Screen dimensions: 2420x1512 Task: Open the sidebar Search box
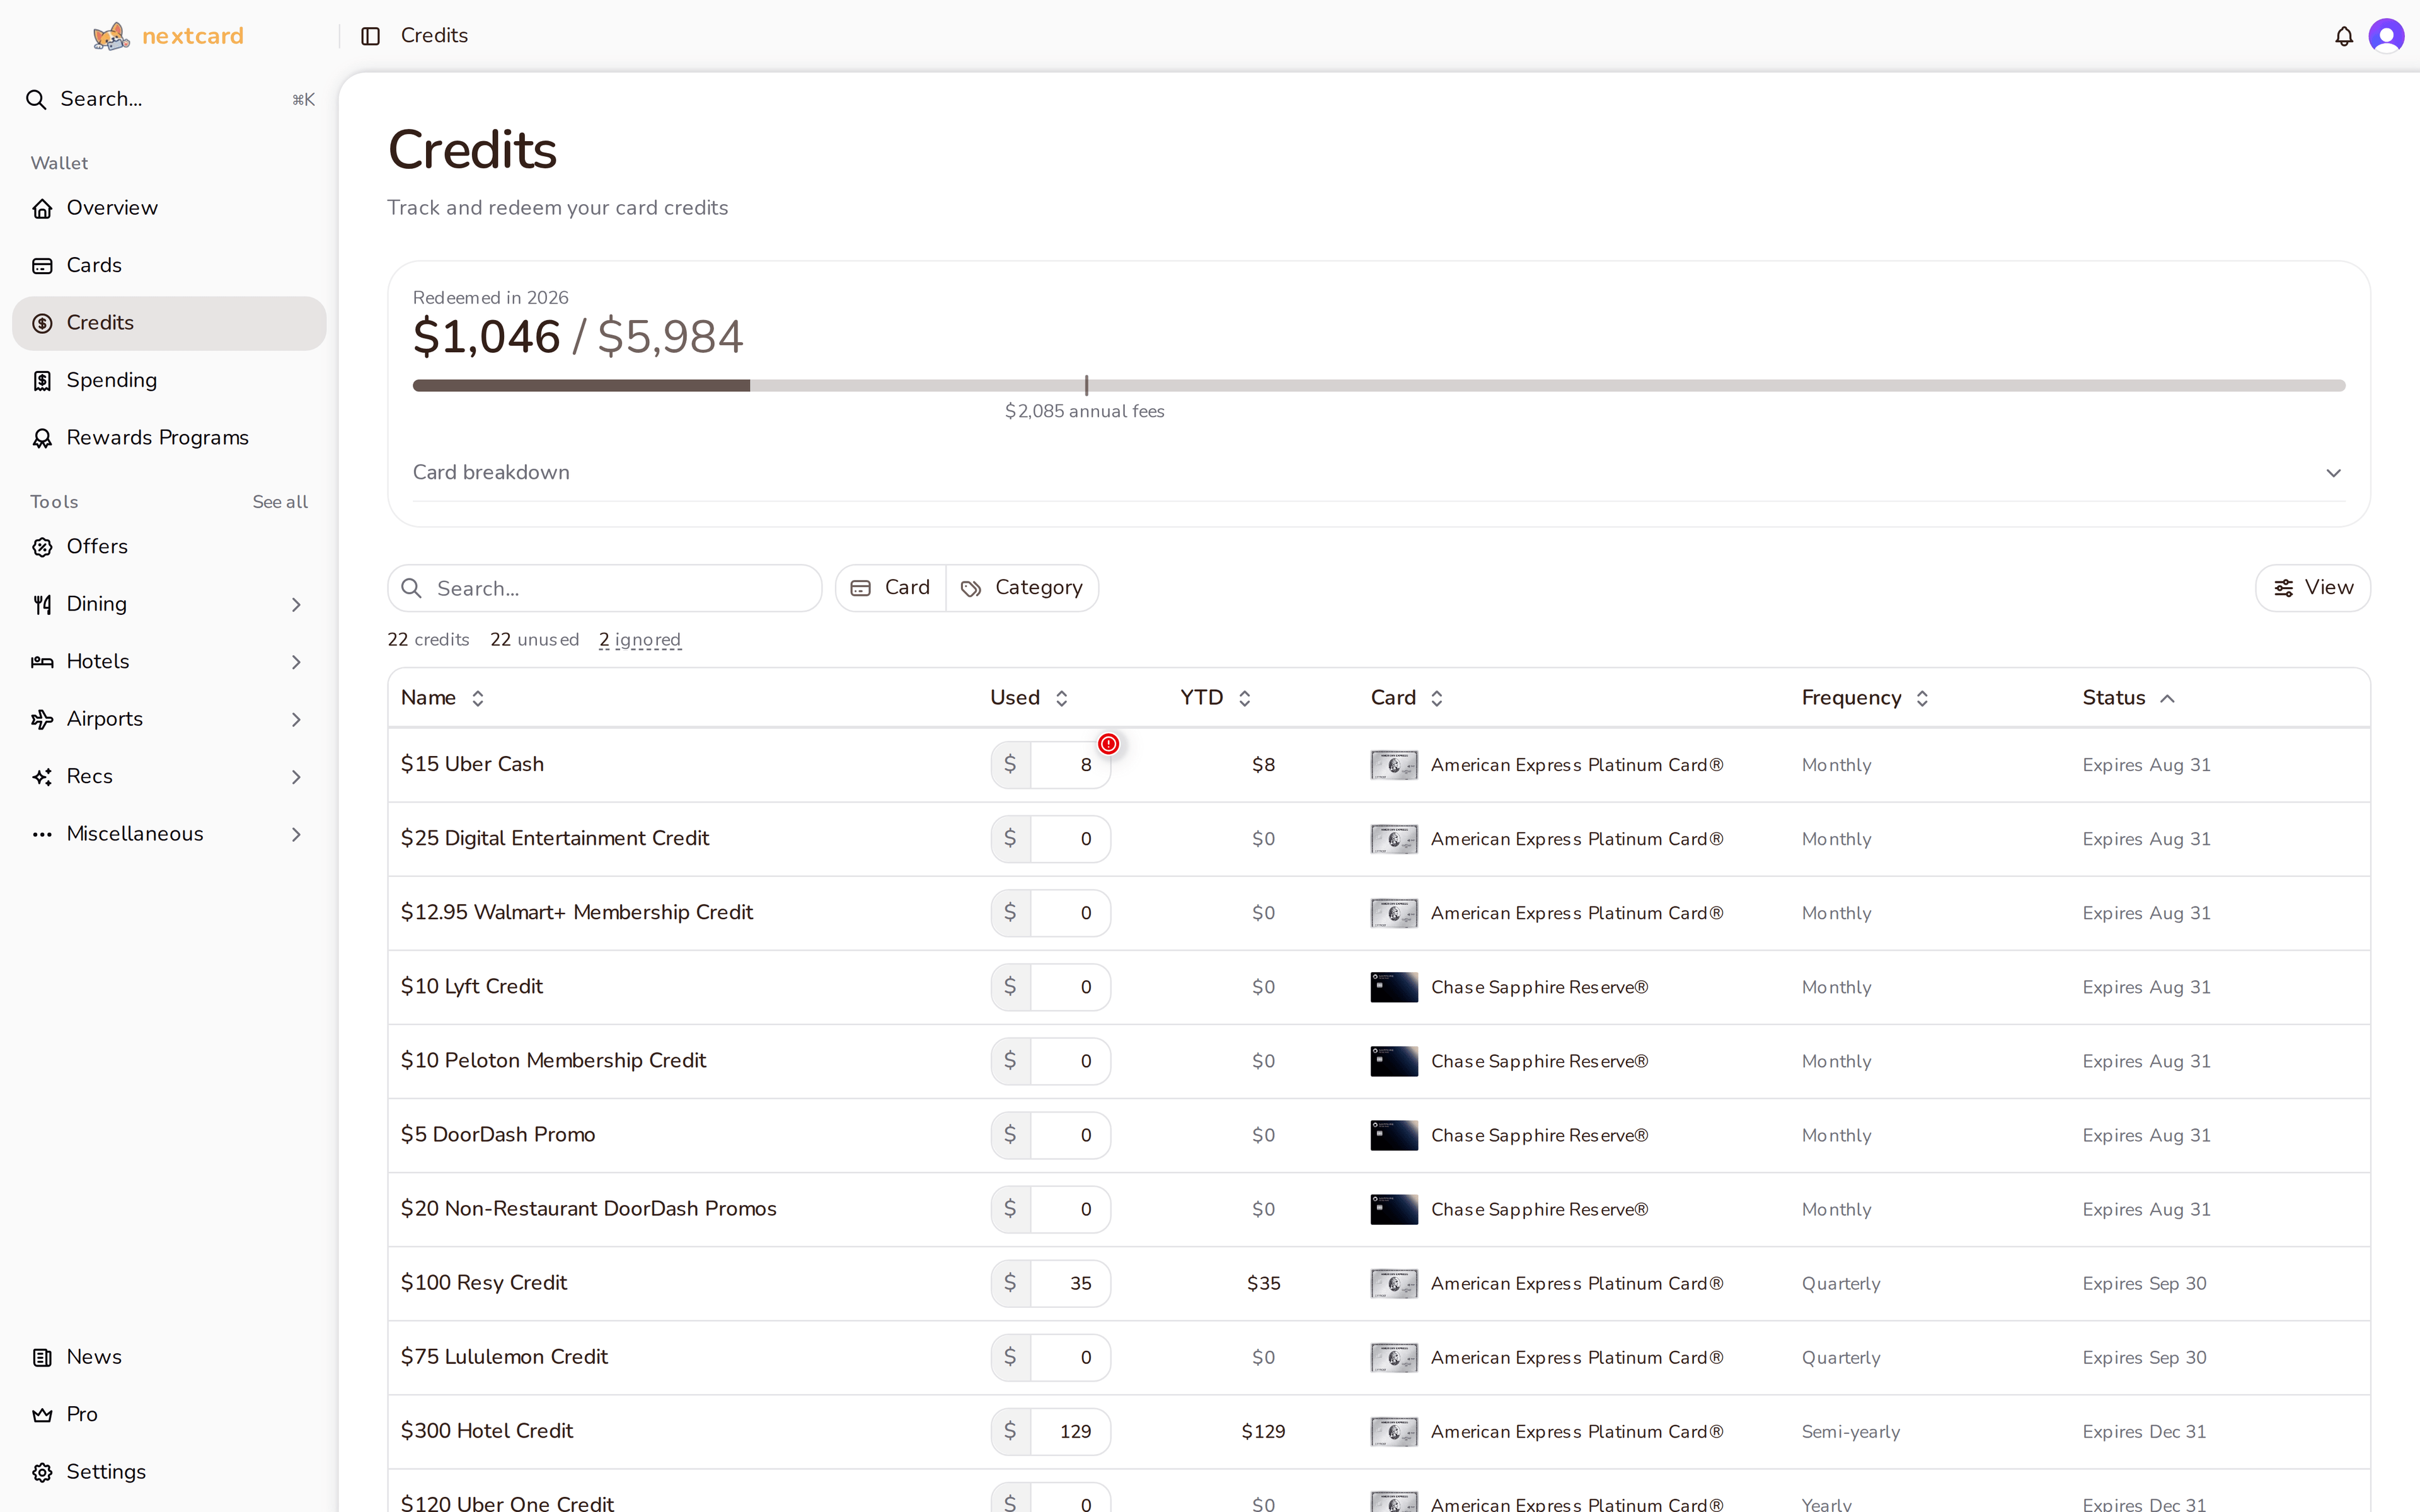coord(169,99)
